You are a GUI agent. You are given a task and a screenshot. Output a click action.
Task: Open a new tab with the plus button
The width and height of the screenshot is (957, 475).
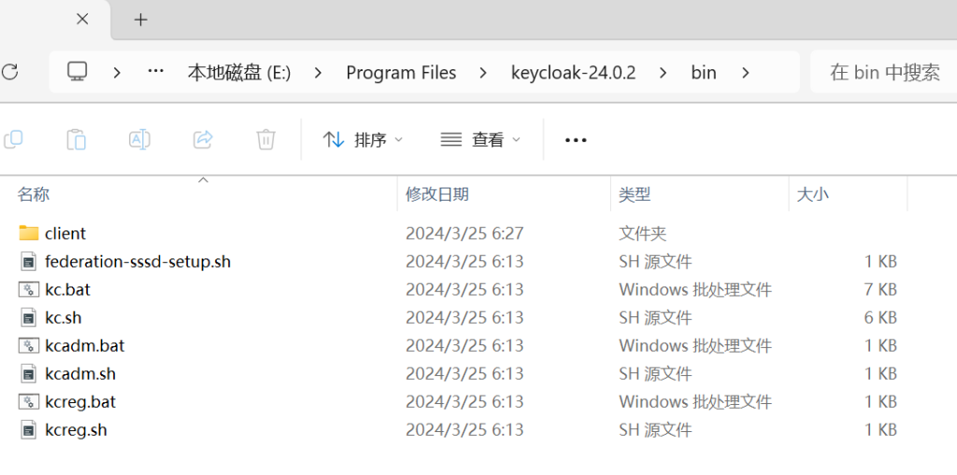[141, 20]
